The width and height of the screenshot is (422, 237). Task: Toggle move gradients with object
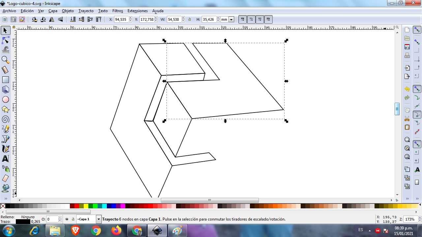pyautogui.click(x=260, y=19)
